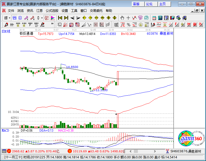
Task: Click the Gann fan red rays icon
Action: tap(66, 24)
